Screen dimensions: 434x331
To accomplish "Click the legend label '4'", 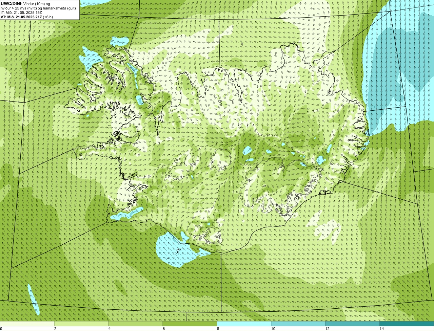I will click(110, 329).
